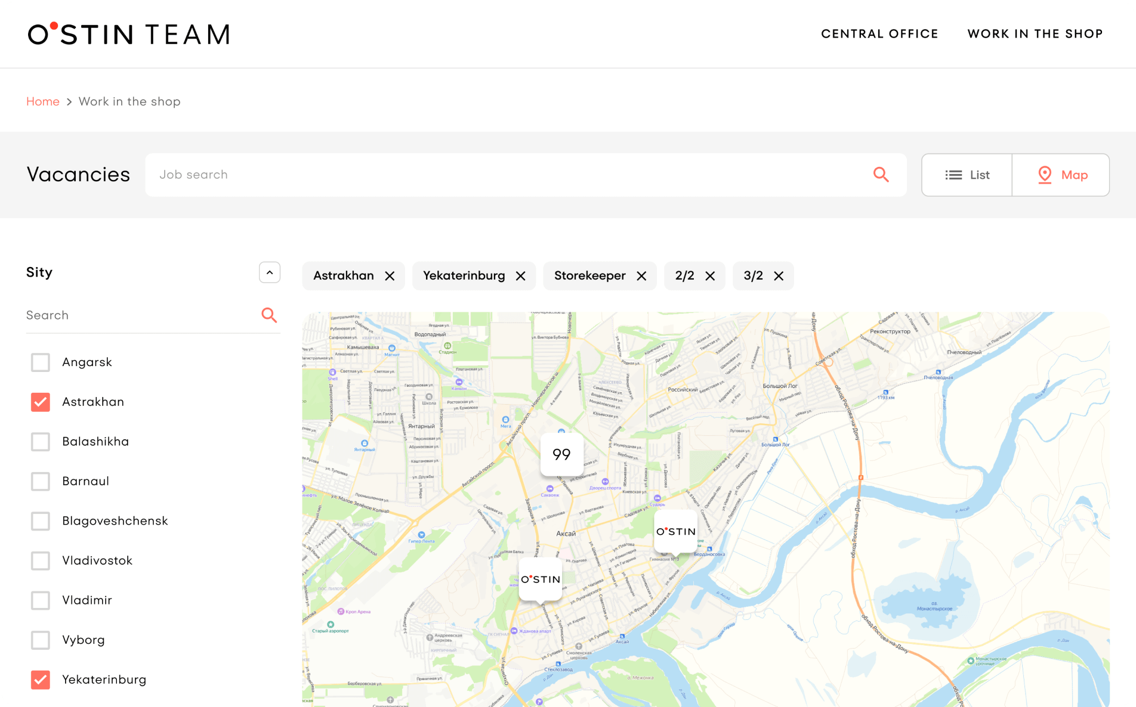Click the city search magnifier icon

click(269, 315)
